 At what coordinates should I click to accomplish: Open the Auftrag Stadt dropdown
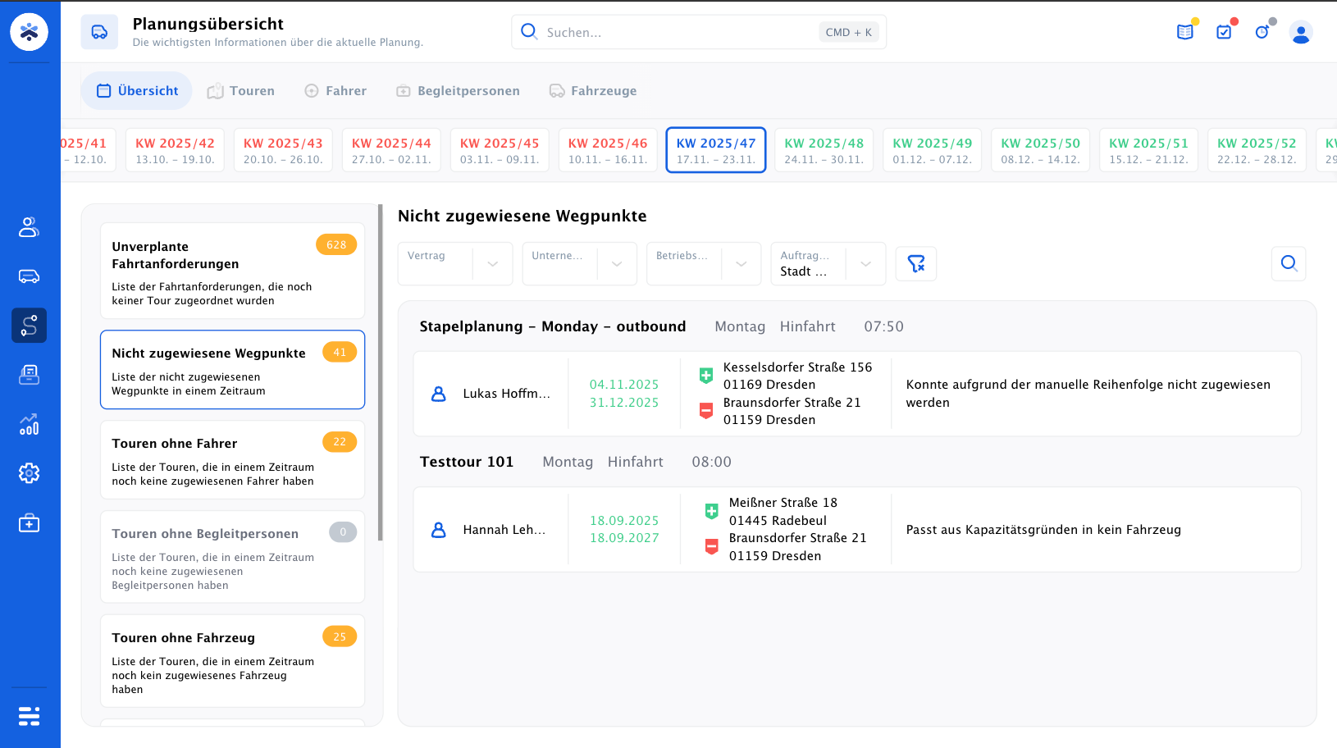click(x=828, y=264)
